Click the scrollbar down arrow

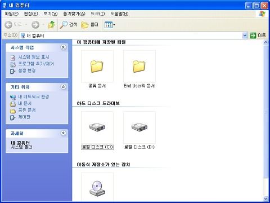(265, 198)
